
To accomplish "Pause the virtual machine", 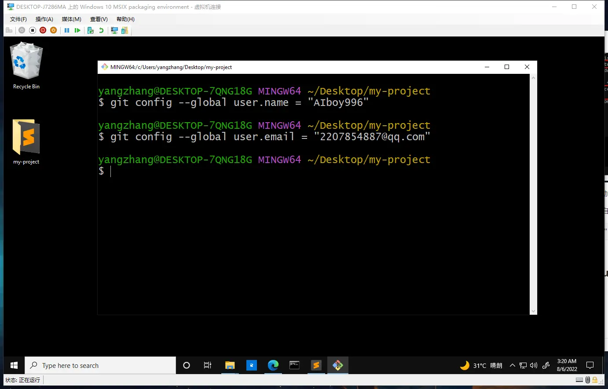I will (x=67, y=30).
